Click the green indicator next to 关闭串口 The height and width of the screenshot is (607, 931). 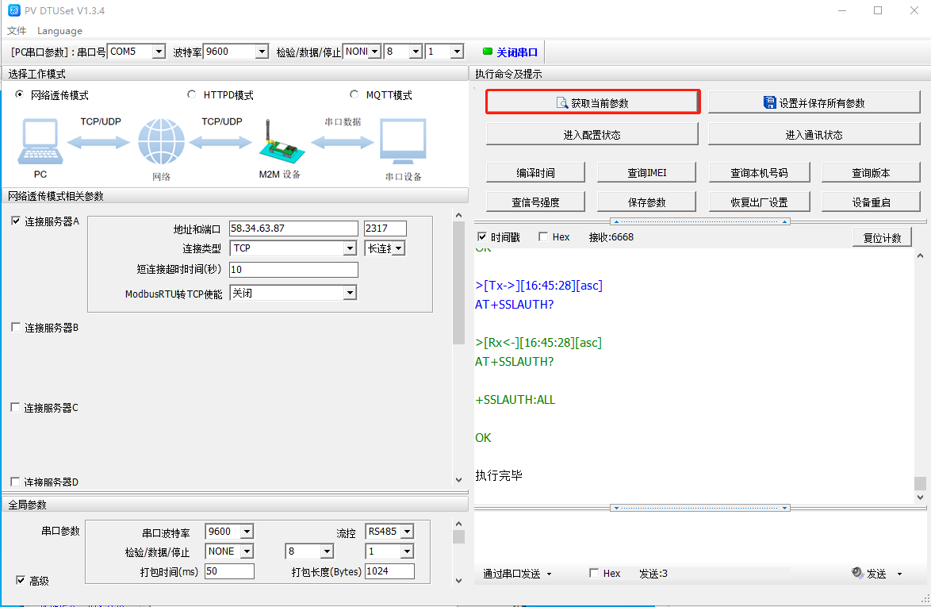coord(487,52)
